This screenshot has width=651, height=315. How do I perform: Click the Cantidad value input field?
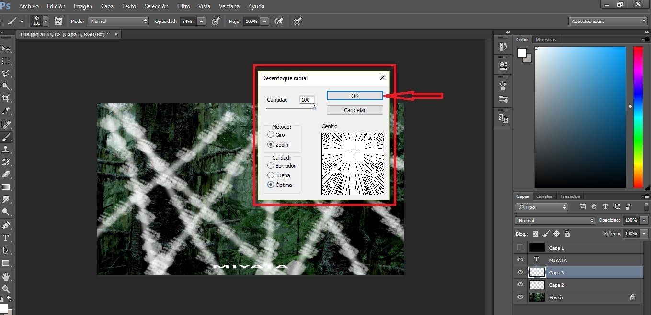pos(307,100)
